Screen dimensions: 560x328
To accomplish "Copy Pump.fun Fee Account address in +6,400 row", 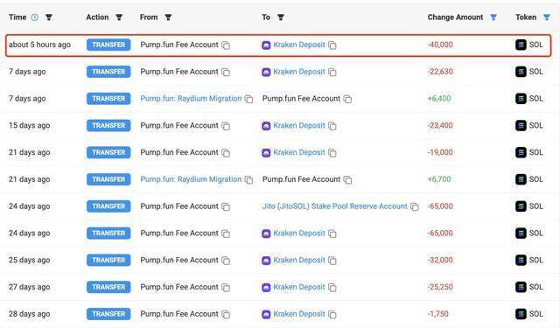I will [348, 99].
